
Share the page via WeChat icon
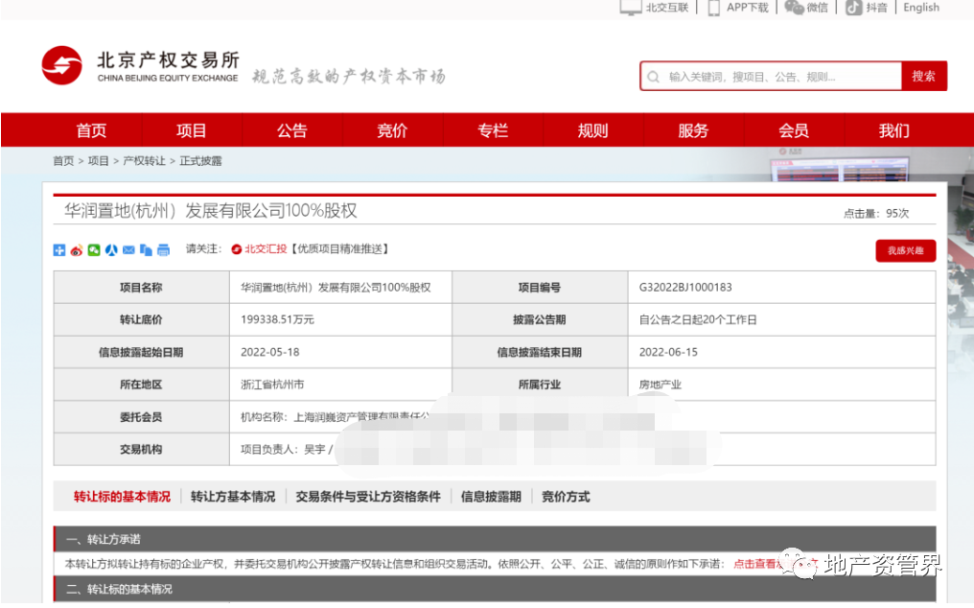tap(94, 250)
